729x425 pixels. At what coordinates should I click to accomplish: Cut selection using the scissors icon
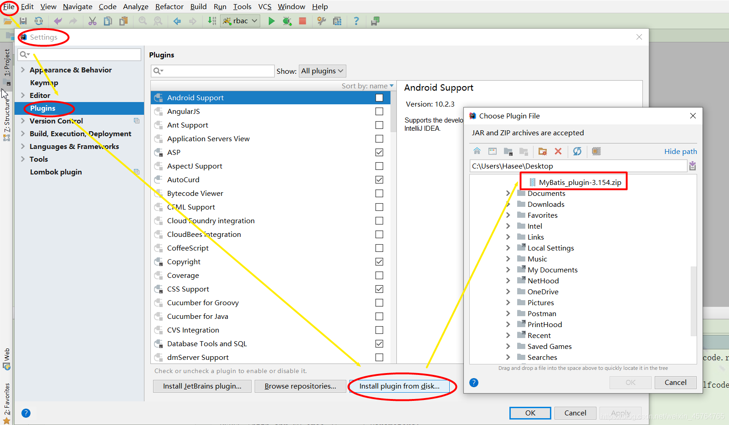[92, 21]
